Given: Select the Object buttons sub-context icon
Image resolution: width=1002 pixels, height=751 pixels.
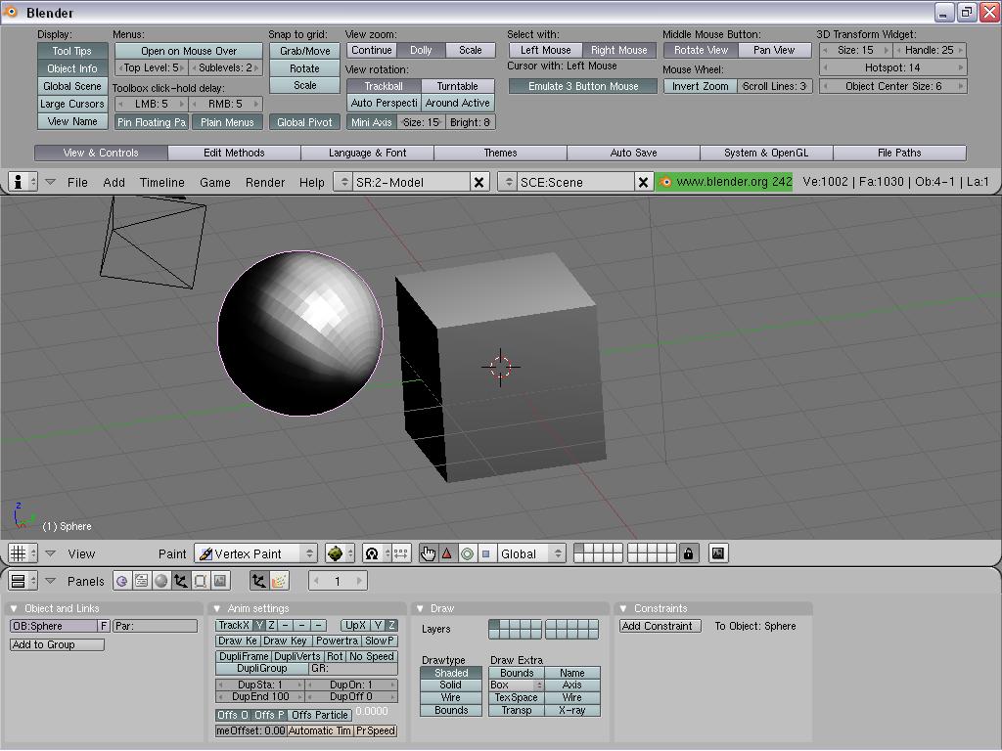Looking at the screenshot, I should (x=258, y=581).
